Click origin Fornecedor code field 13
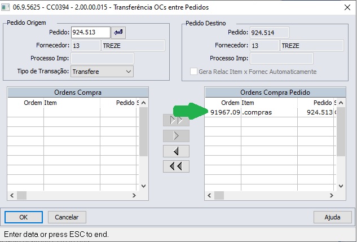The image size is (357, 242). click(x=86, y=46)
